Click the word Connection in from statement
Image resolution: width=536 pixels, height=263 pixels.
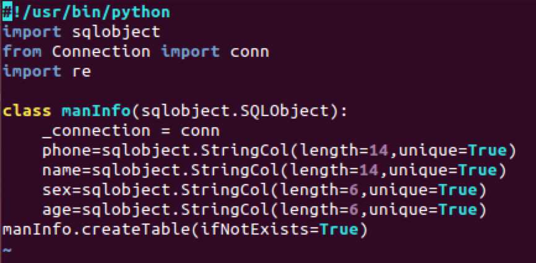point(101,52)
